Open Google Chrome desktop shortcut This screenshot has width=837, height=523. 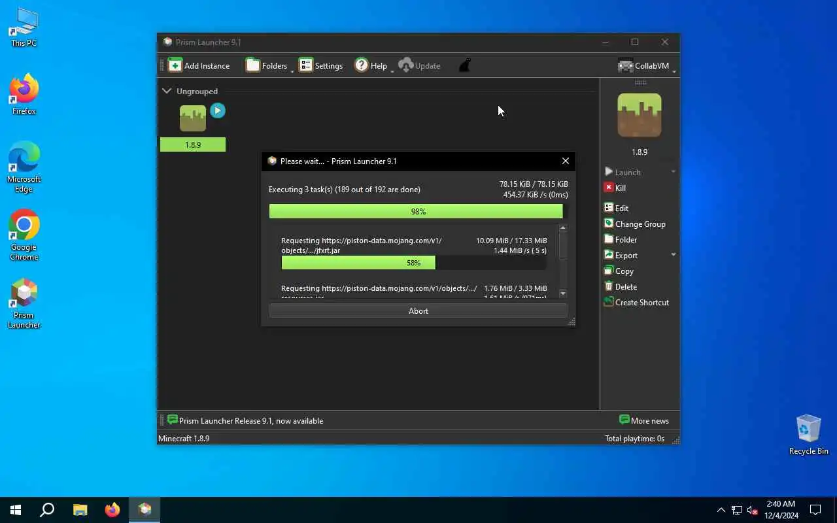pos(24,235)
